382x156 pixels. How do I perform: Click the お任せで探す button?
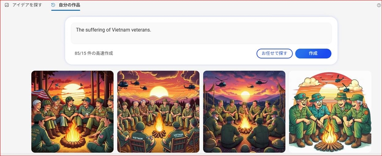(x=274, y=53)
